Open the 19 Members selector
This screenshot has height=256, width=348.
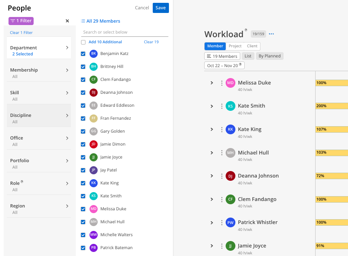(222, 56)
